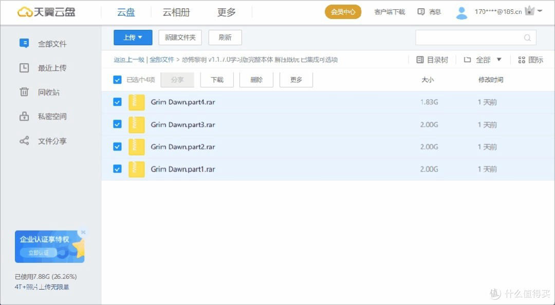Switch to the 云盘 tab
The image size is (555, 305).
tap(126, 12)
